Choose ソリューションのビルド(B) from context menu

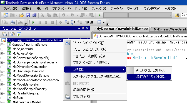(95, 43)
